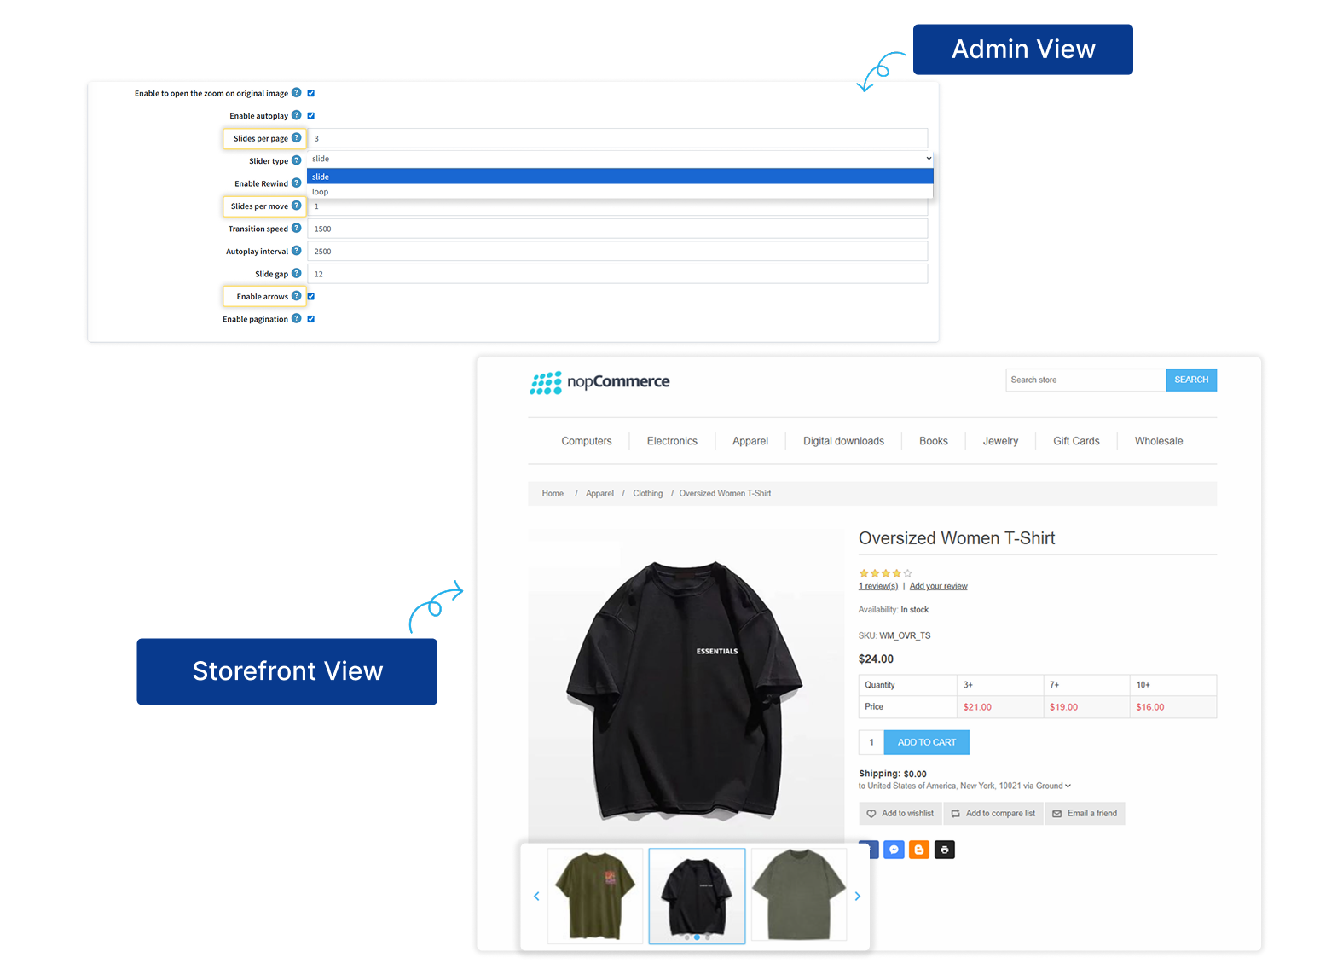The height and width of the screenshot is (975, 1343).
Task: Open help tooltip for Enable autoplay
Action: 297,115
